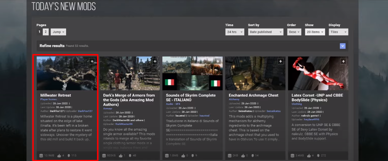Viewport: 388px width, 161px height.
Task: Click file size icon on Sounds of Skyrim card
Action: [x=167, y=156]
